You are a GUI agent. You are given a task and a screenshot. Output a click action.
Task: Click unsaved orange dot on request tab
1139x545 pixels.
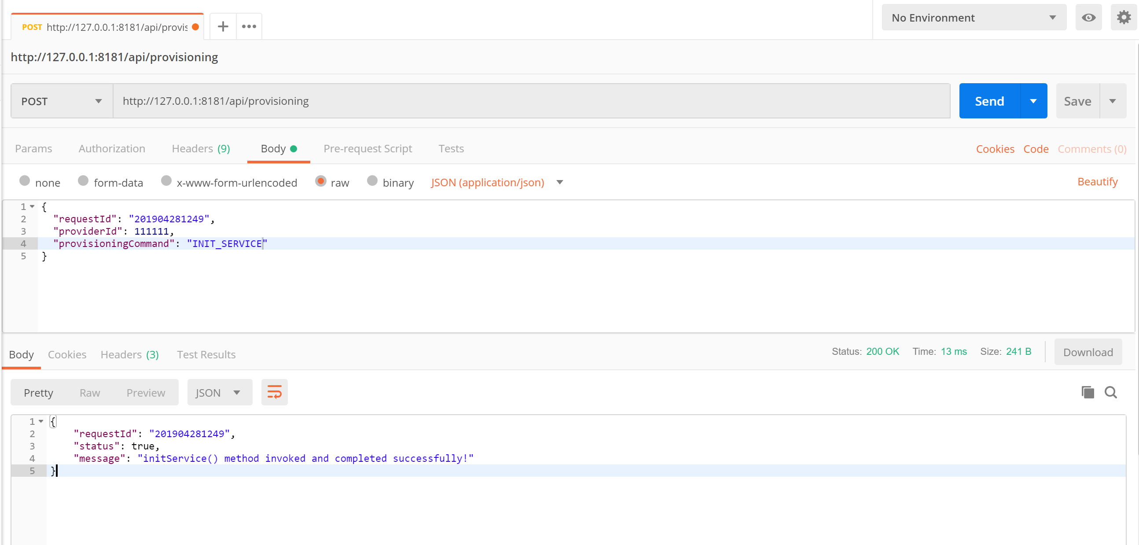[x=195, y=27]
